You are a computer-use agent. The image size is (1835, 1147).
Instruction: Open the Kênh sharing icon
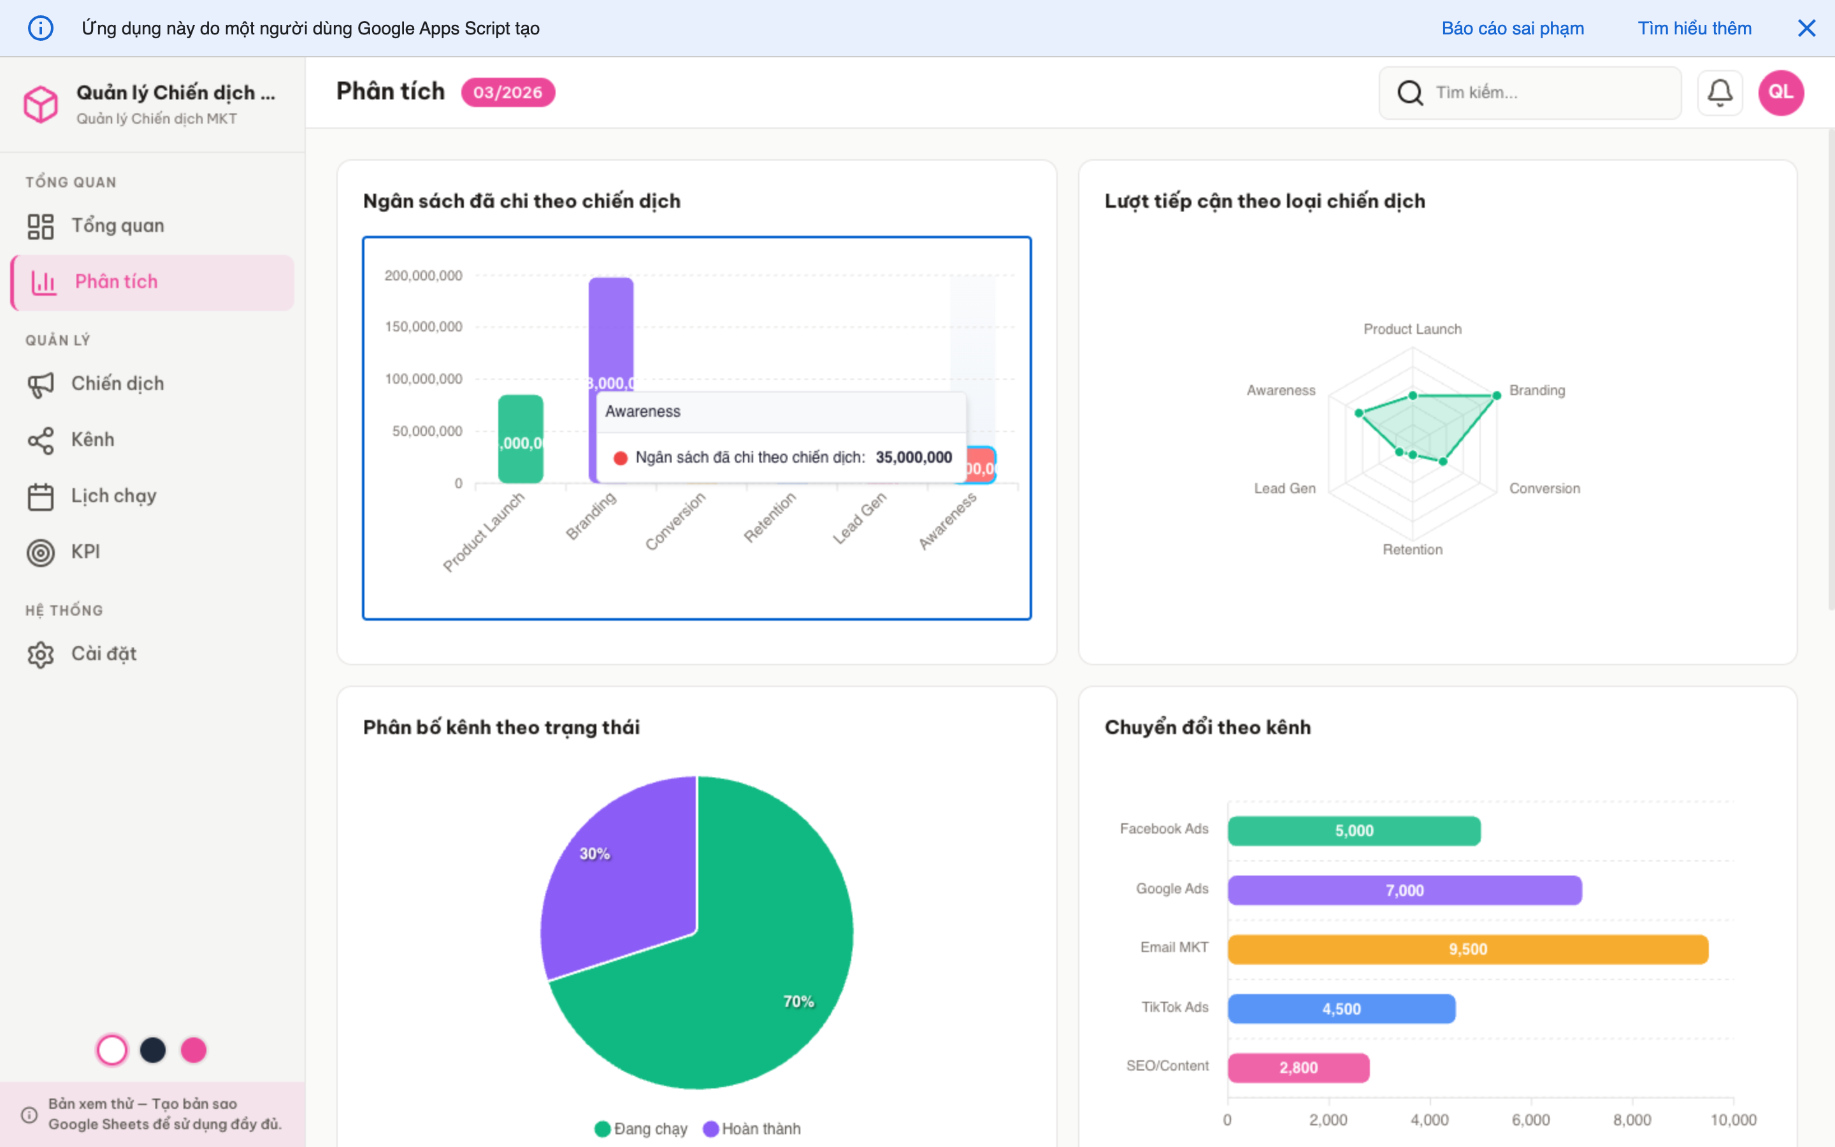(x=41, y=440)
